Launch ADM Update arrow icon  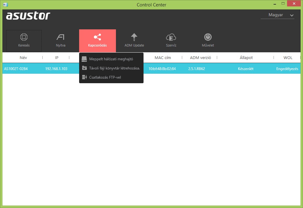[x=134, y=37]
